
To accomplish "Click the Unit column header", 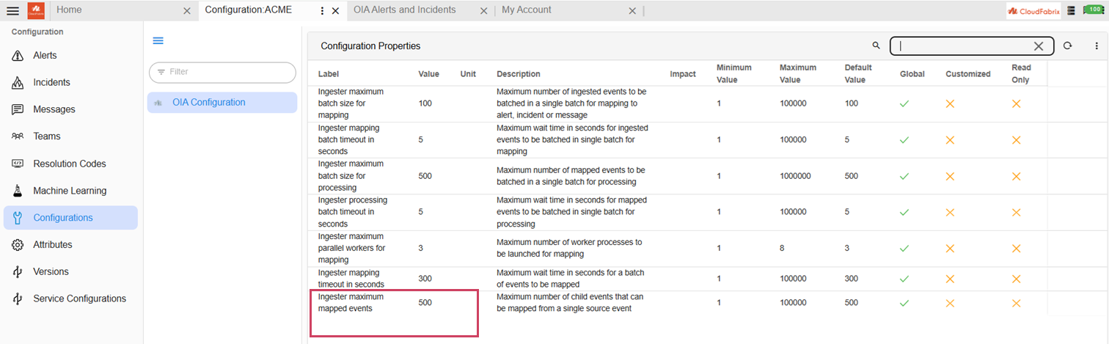I will point(469,74).
